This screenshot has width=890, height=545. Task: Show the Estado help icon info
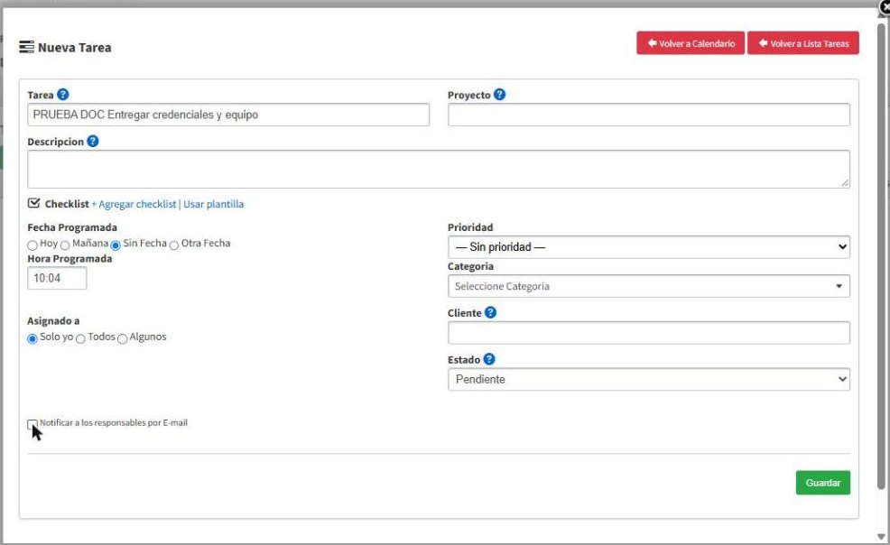click(x=488, y=359)
